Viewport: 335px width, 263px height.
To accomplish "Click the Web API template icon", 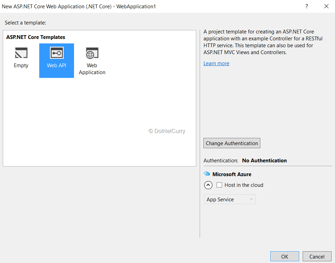I will (56, 53).
